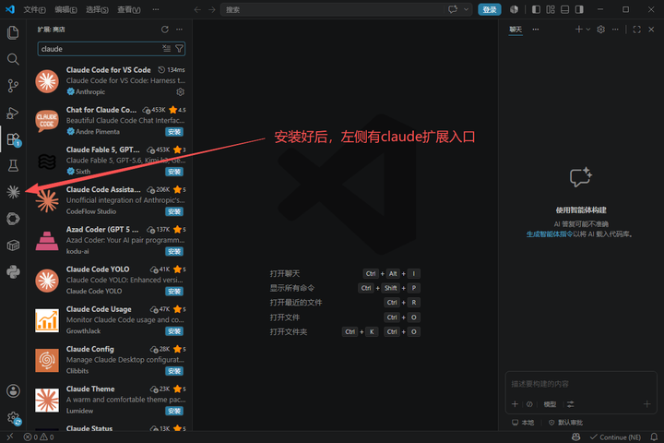Toggle the bottom panel visibility
Screen dimensions: 664x443
click(x=565, y=9)
